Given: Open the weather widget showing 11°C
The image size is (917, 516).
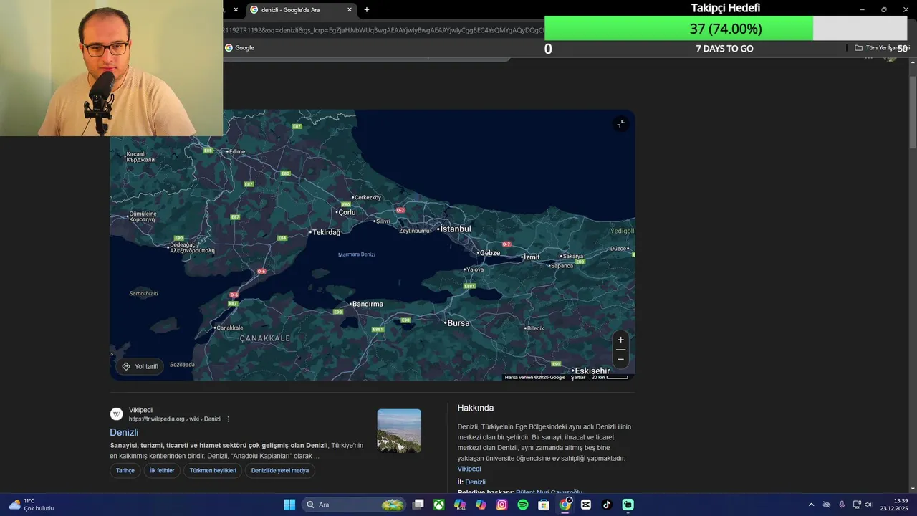Looking at the screenshot, I should tap(32, 505).
